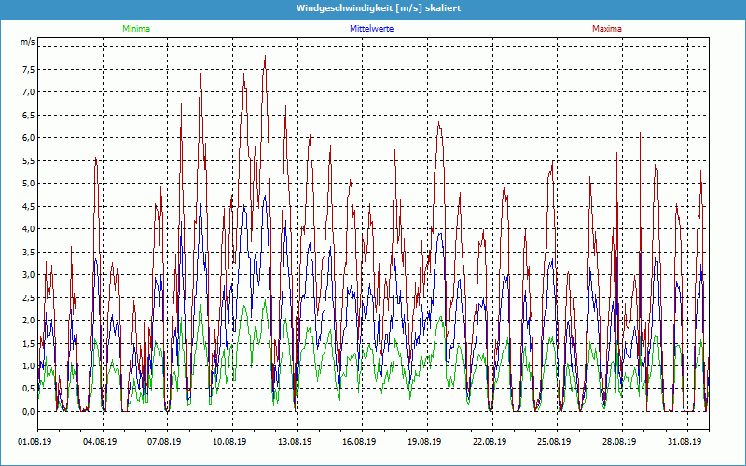The height and width of the screenshot is (466, 746).
Task: Pick the 16.08.19 date label
Action: click(358, 443)
